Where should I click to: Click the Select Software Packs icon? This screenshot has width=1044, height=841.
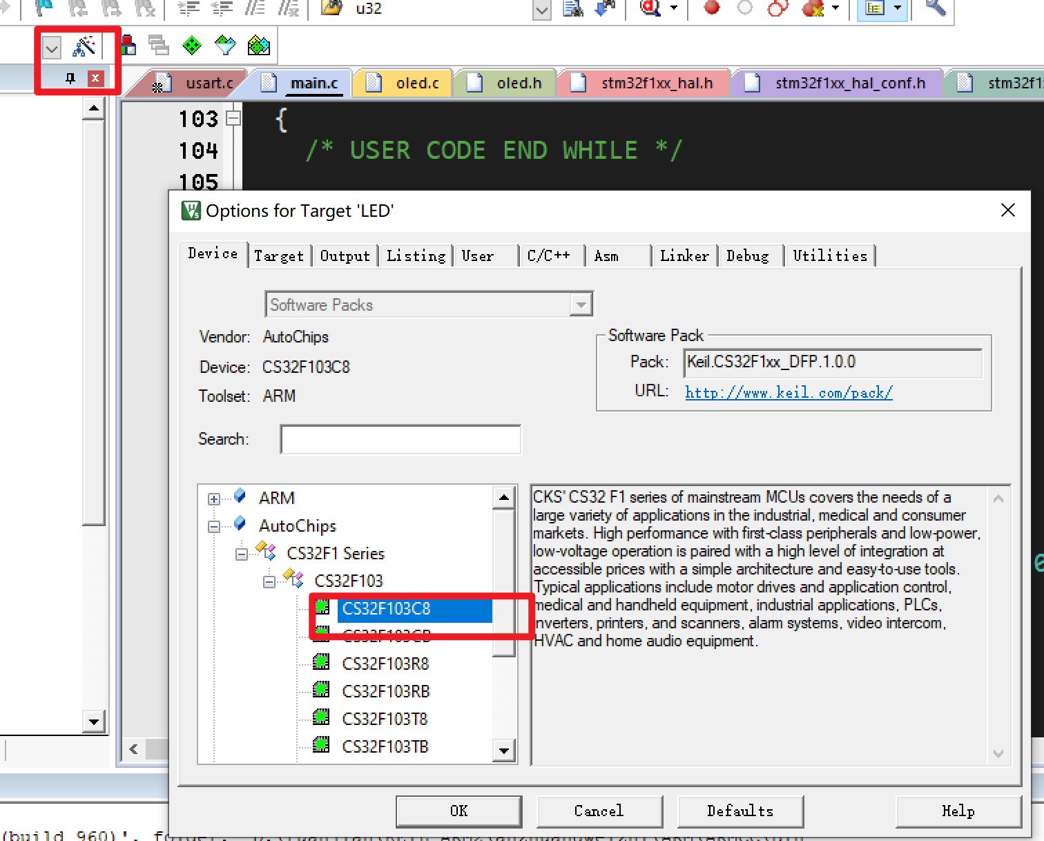pos(226,46)
